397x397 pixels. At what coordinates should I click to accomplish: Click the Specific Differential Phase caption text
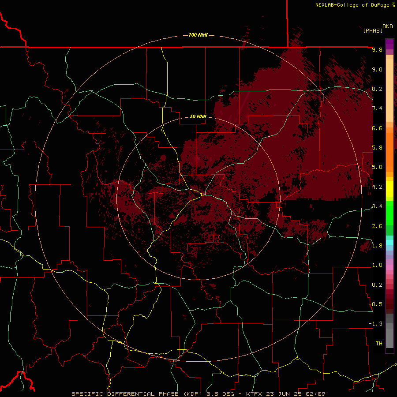pos(198,394)
